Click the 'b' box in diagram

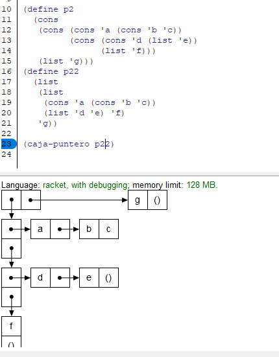coord(89,229)
